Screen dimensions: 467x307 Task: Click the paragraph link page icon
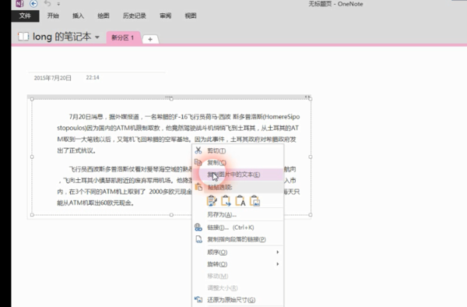pos(198,239)
